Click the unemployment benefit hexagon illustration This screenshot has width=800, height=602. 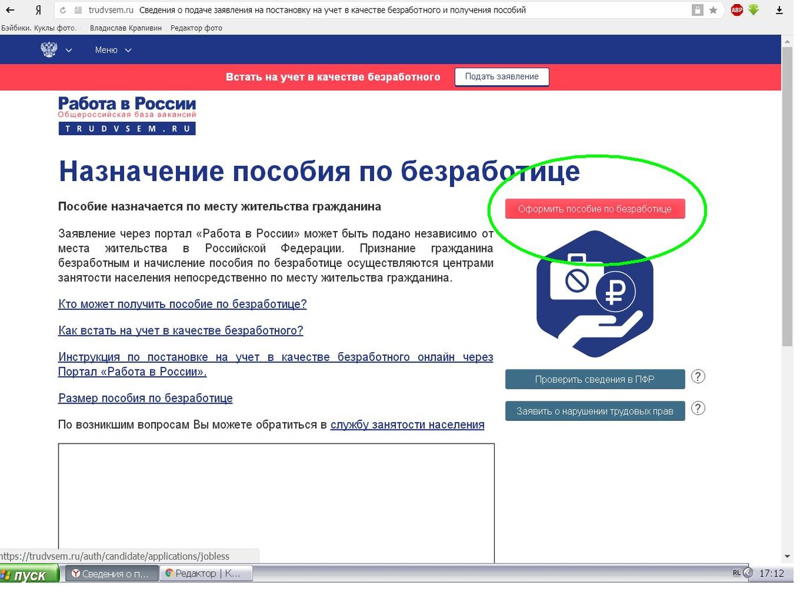(x=595, y=294)
